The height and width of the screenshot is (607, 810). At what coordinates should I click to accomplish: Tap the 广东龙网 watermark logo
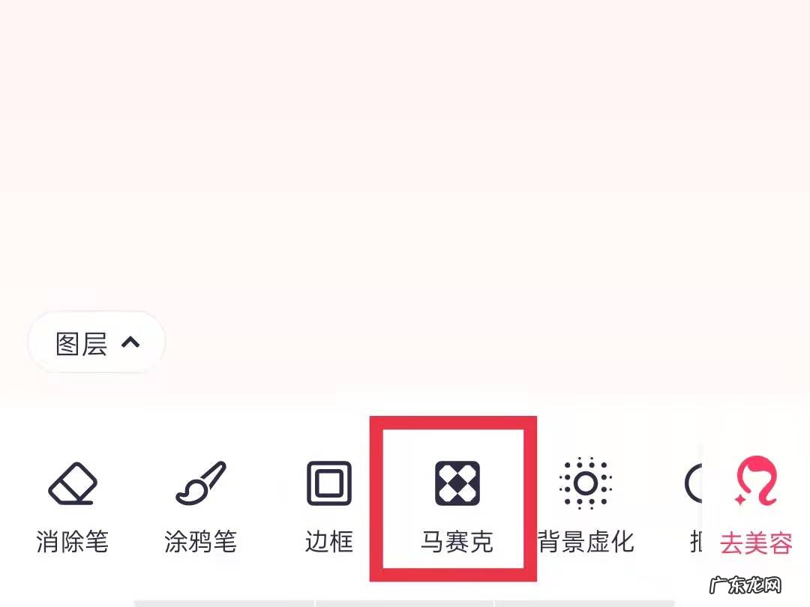pyautogui.click(x=745, y=585)
